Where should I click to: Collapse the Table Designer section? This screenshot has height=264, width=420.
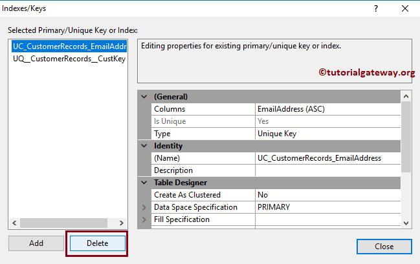click(x=144, y=183)
